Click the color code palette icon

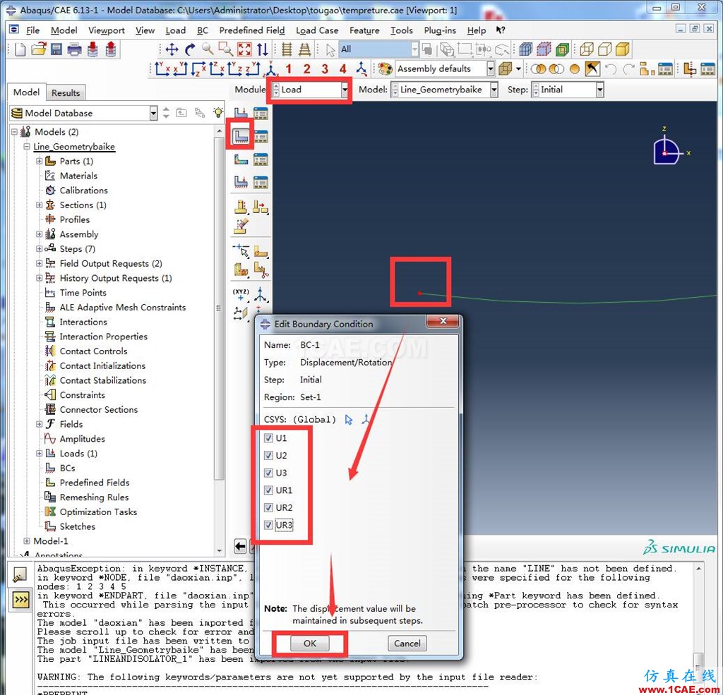pyautogui.click(x=385, y=69)
